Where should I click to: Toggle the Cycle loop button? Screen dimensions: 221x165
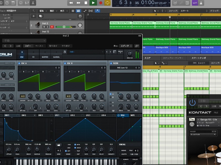pos(107,3)
